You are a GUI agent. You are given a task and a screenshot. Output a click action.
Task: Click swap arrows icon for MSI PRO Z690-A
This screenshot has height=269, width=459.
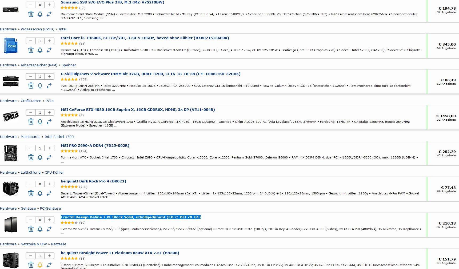tap(49, 157)
